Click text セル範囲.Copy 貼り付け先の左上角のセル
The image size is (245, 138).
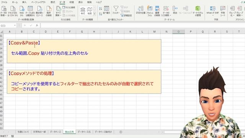49,53
